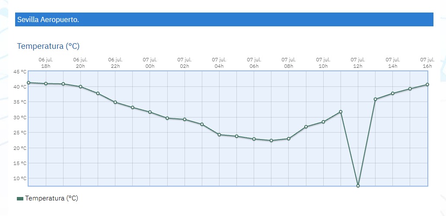446x216 pixels.
Task: Select the data point at 06 jul. 20h
Action: [x=80, y=87]
